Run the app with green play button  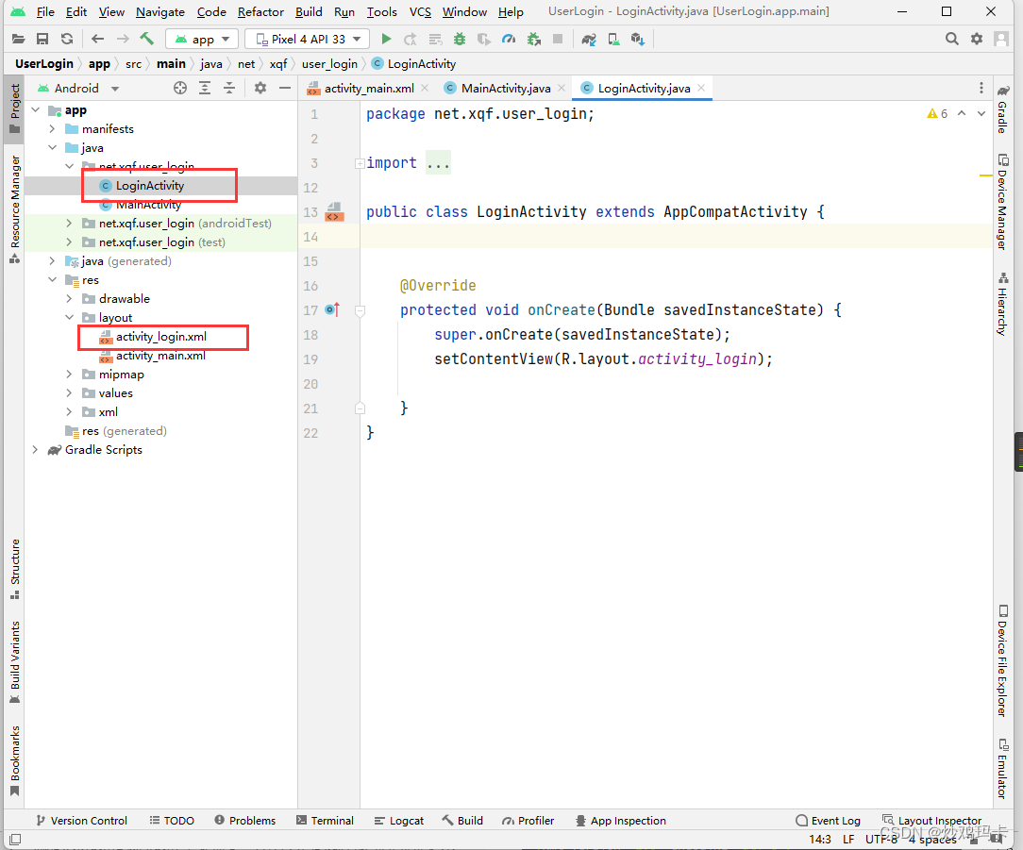click(x=386, y=39)
